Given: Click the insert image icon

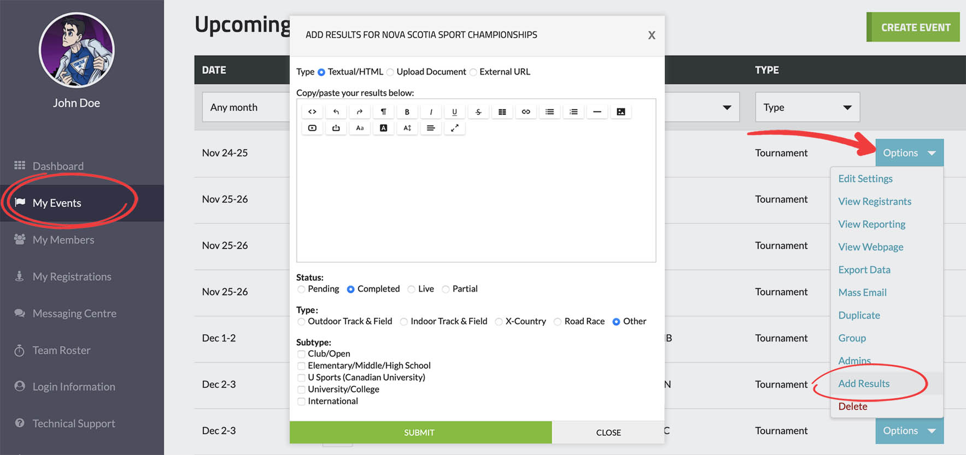Looking at the screenshot, I should pyautogui.click(x=620, y=112).
